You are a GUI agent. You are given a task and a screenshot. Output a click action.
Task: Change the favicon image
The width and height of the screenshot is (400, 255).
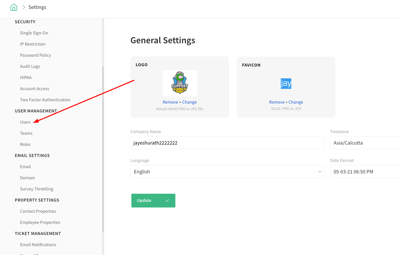point(296,102)
